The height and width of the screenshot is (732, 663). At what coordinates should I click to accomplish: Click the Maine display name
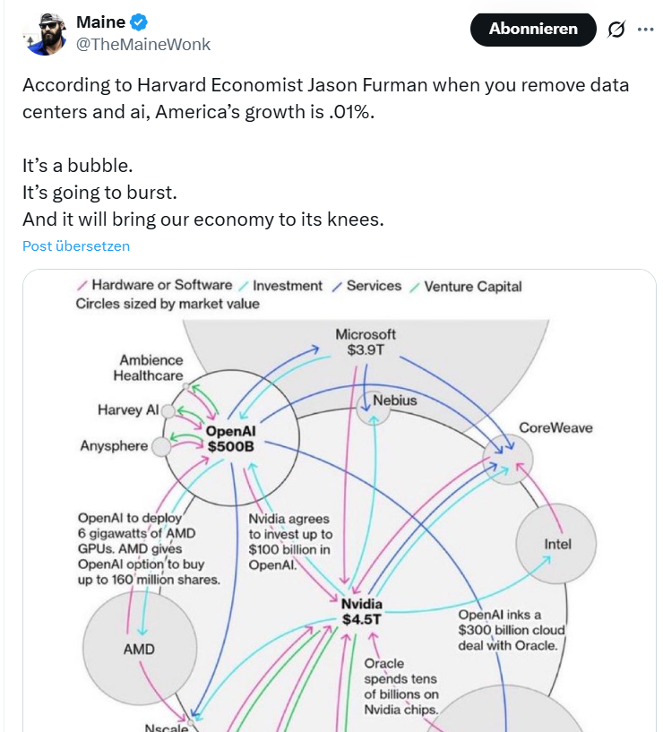point(101,22)
